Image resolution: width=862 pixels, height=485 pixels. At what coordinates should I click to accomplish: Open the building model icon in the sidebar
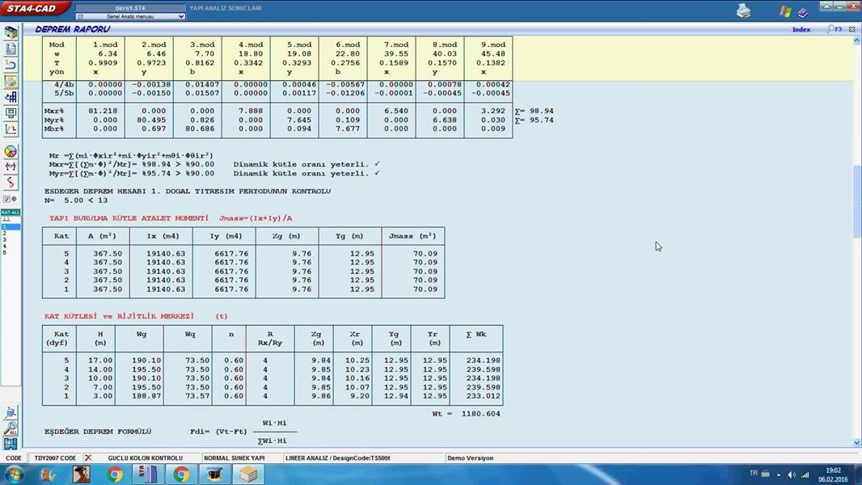[x=11, y=32]
